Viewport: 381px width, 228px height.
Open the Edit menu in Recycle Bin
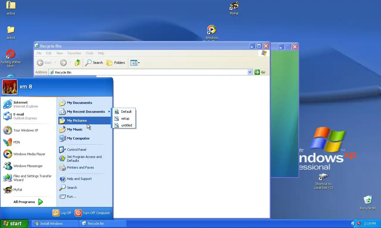coord(49,53)
